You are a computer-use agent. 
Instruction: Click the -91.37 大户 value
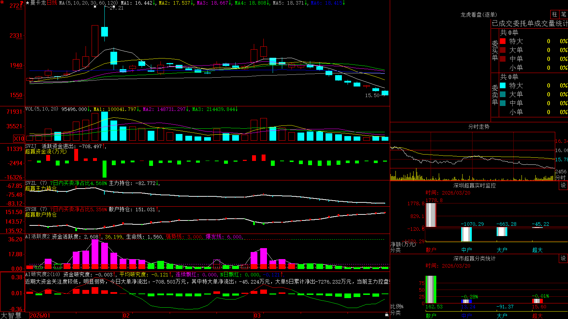[505, 307]
